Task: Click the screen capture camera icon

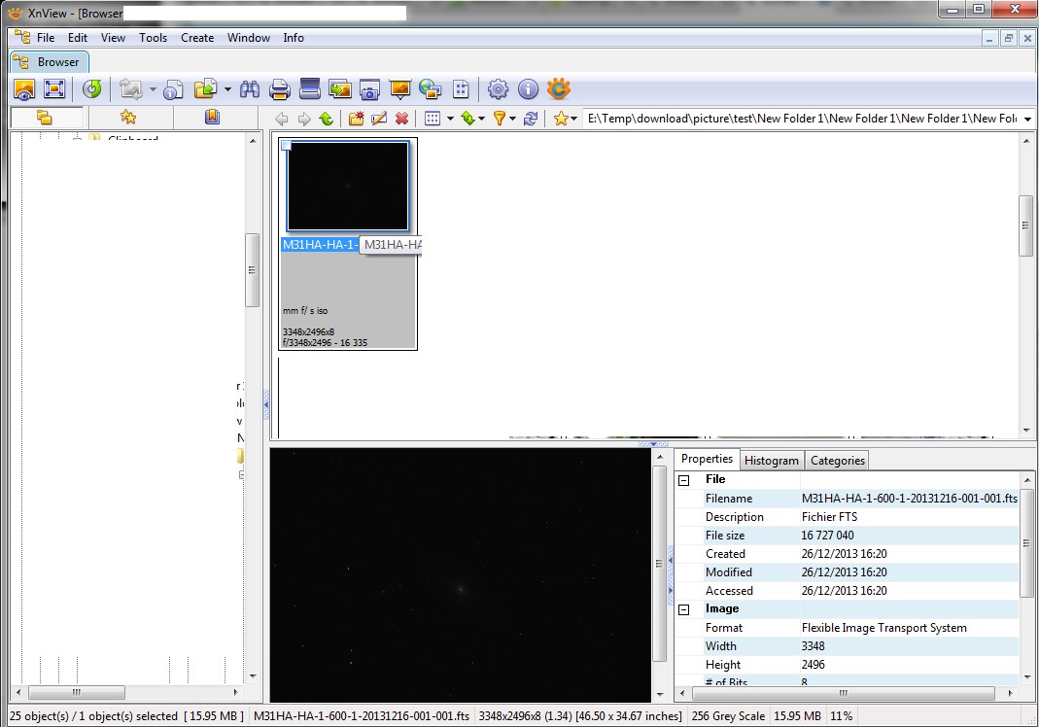Action: tap(369, 89)
